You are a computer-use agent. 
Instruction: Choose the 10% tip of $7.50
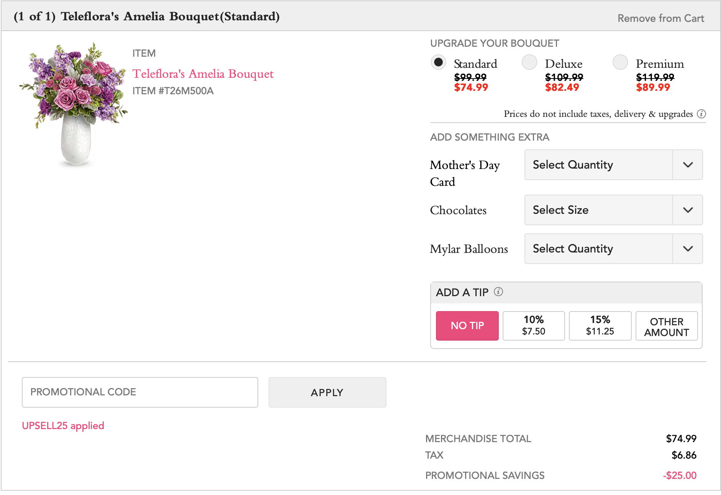pyautogui.click(x=534, y=326)
